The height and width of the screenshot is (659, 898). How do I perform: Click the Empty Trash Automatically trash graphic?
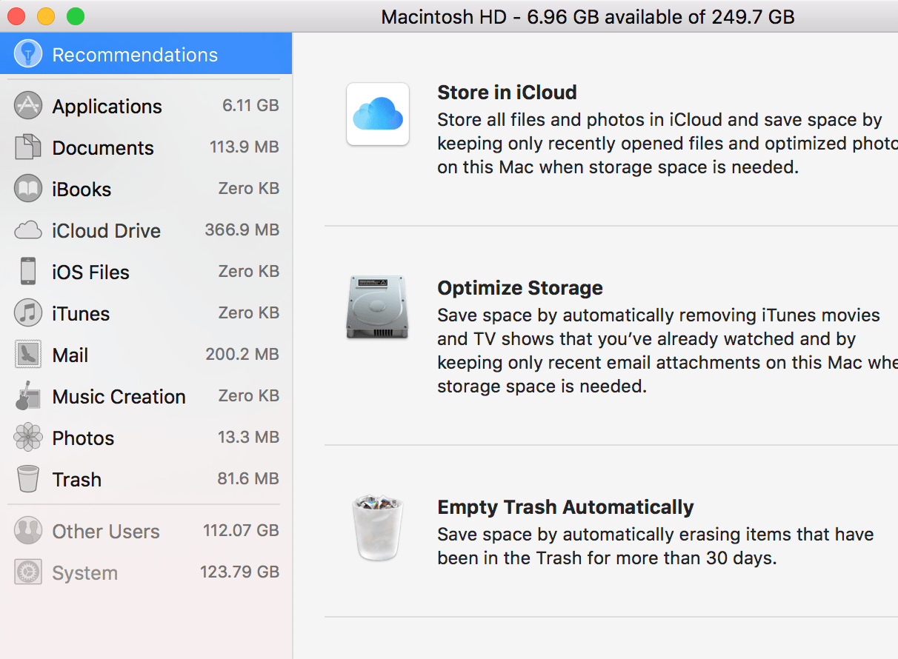click(x=378, y=528)
